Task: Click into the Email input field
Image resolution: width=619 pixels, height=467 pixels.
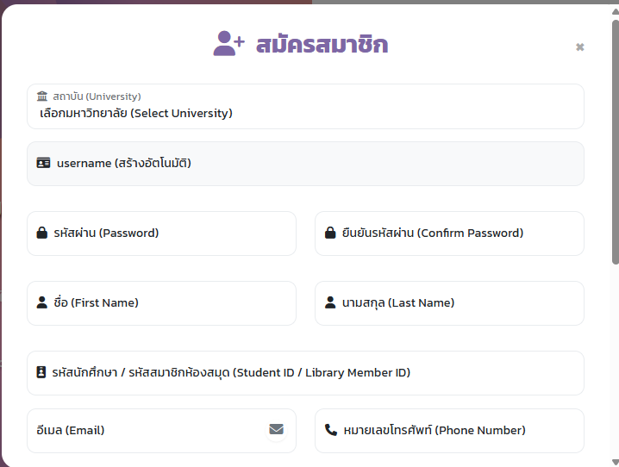Action: point(161,431)
